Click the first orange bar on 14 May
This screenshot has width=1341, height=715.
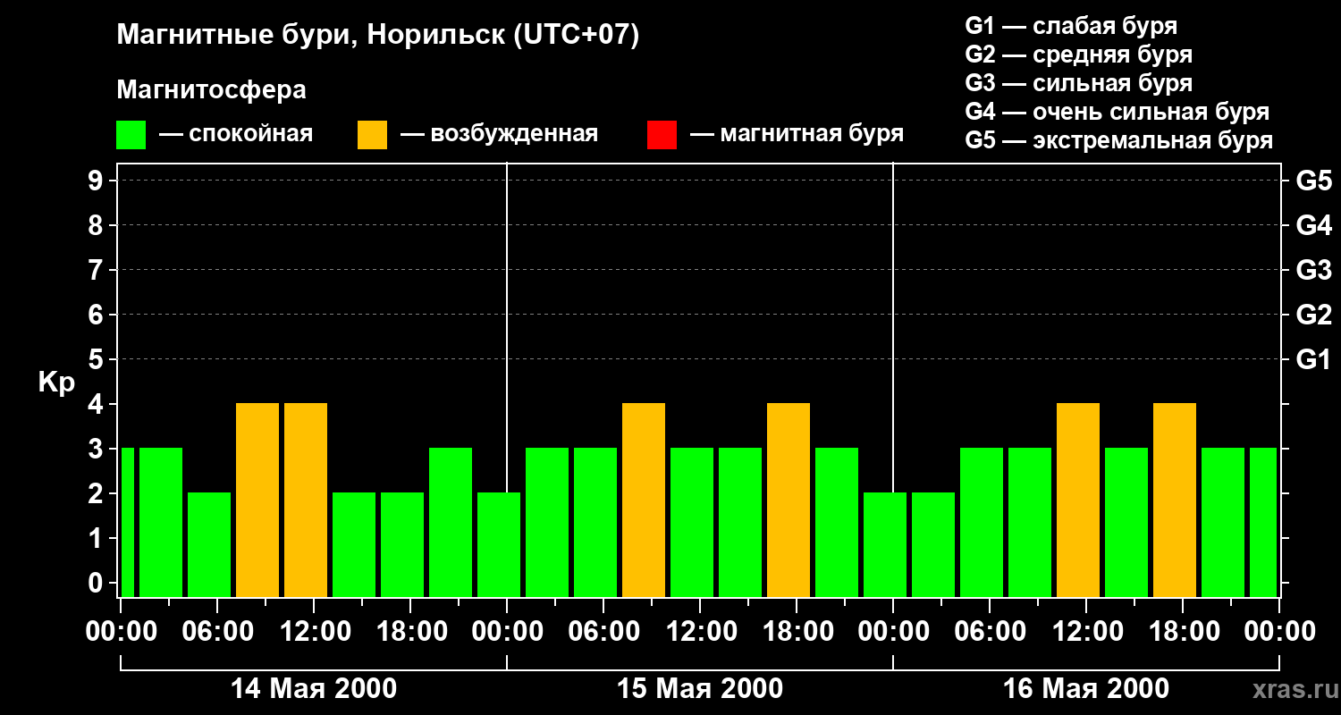[x=257, y=499]
